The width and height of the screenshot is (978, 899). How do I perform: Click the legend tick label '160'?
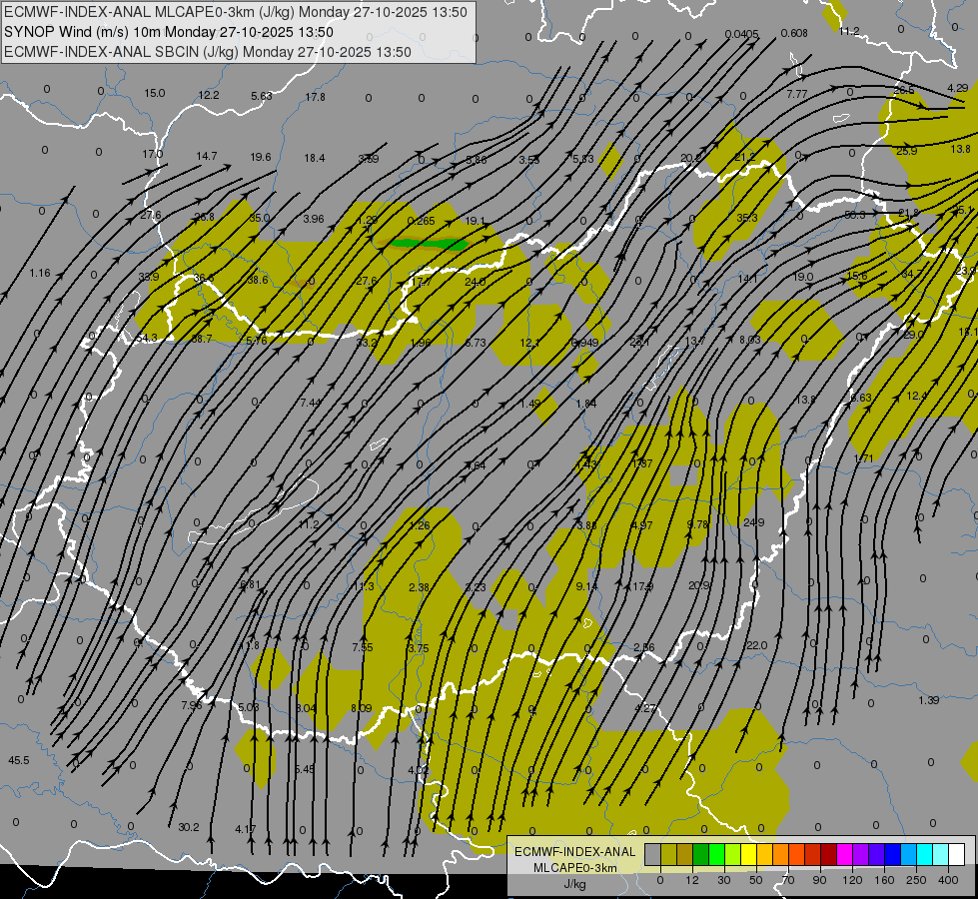[884, 880]
